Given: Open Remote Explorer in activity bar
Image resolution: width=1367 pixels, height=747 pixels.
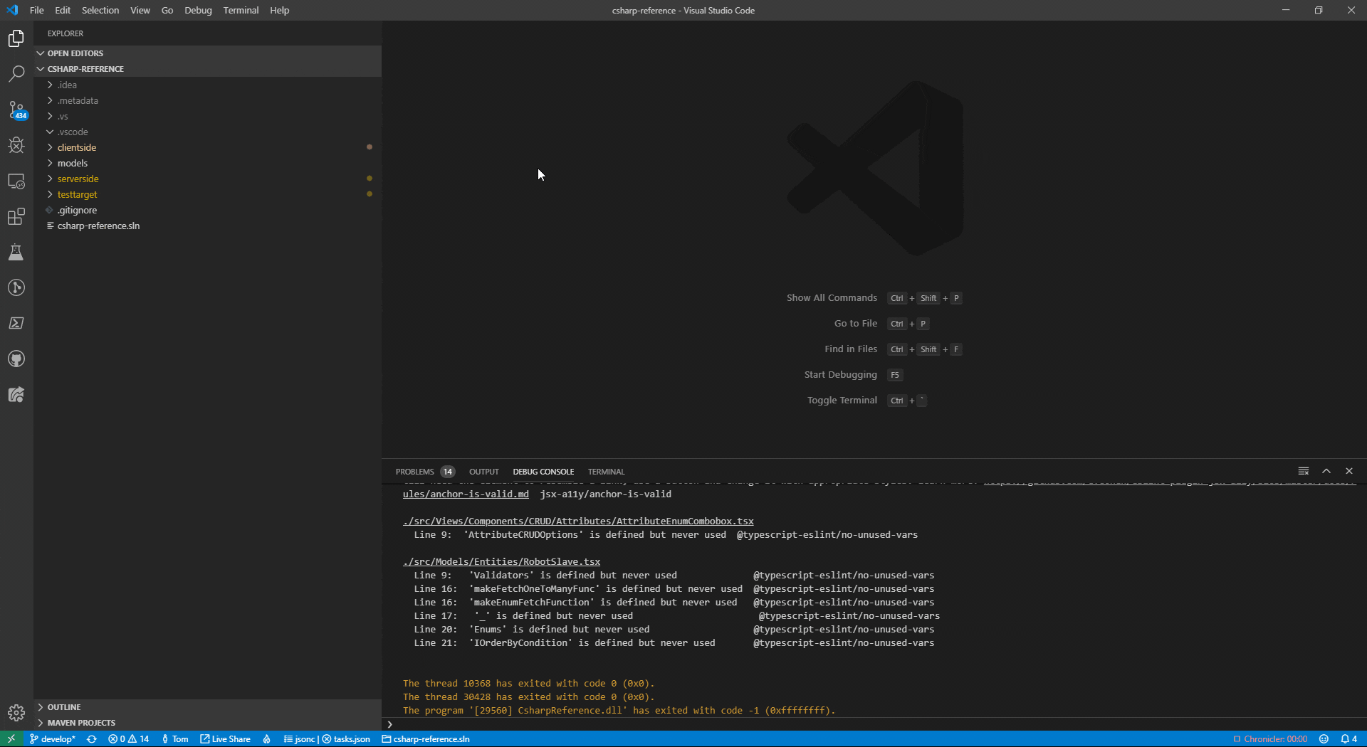Looking at the screenshot, I should 16,181.
